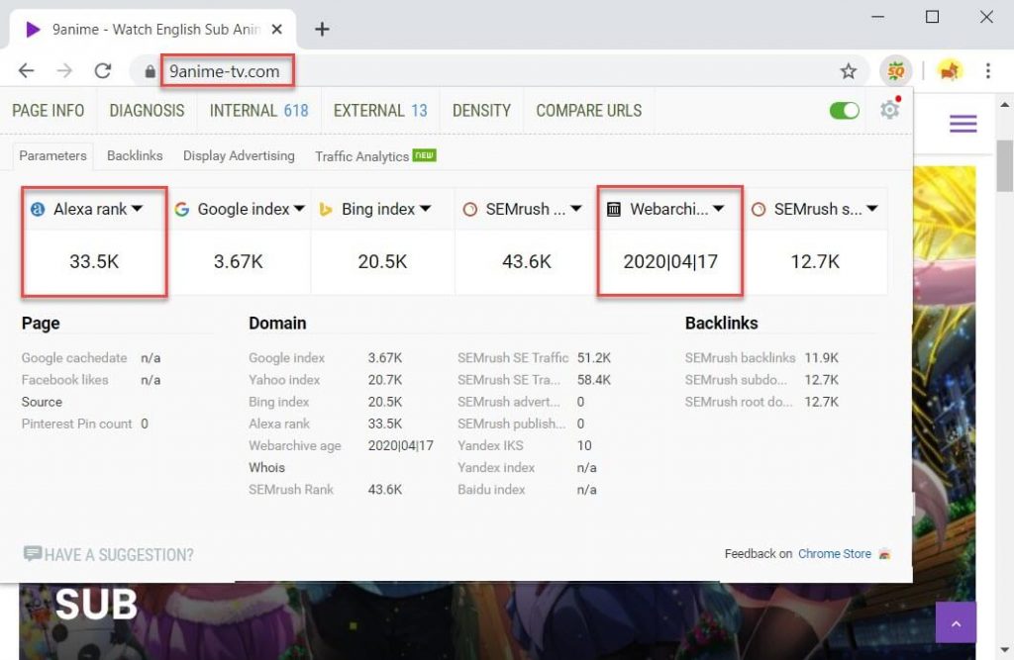Expand the Webarchive age dropdown
This screenshot has width=1014, height=660.
(x=719, y=209)
